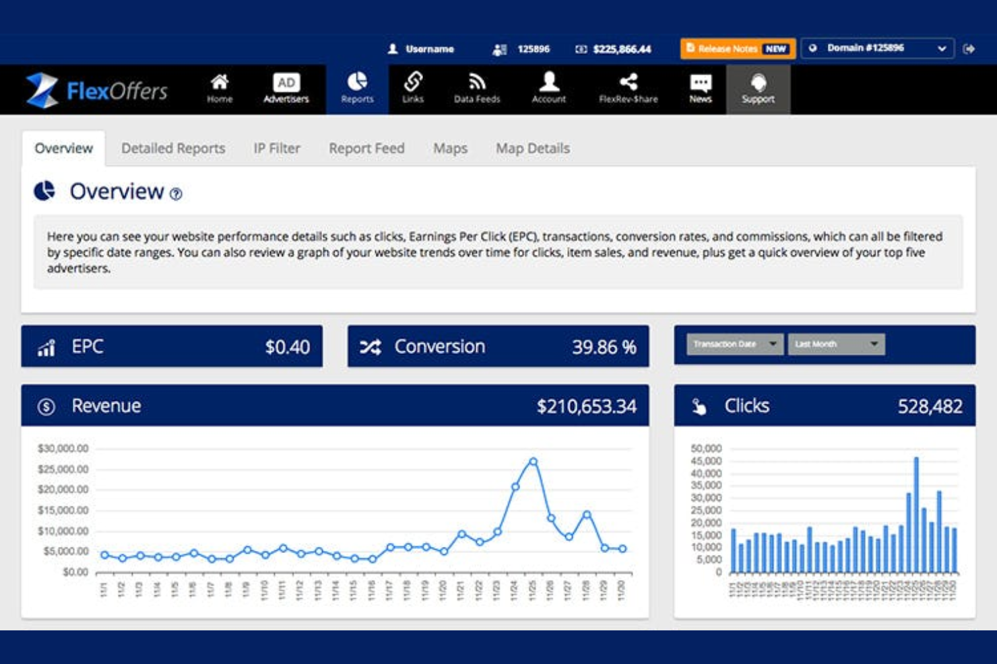Open the Links chain icon
997x664 pixels.
click(x=413, y=81)
